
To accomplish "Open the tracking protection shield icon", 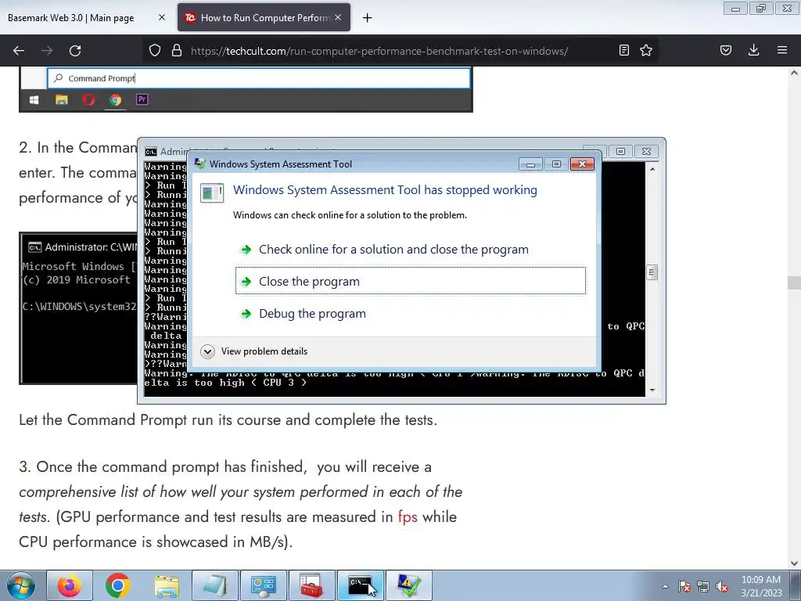I will (x=155, y=51).
